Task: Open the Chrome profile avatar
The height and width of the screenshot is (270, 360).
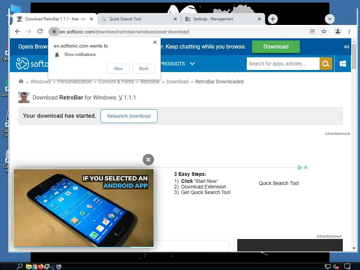Action: 337,31
